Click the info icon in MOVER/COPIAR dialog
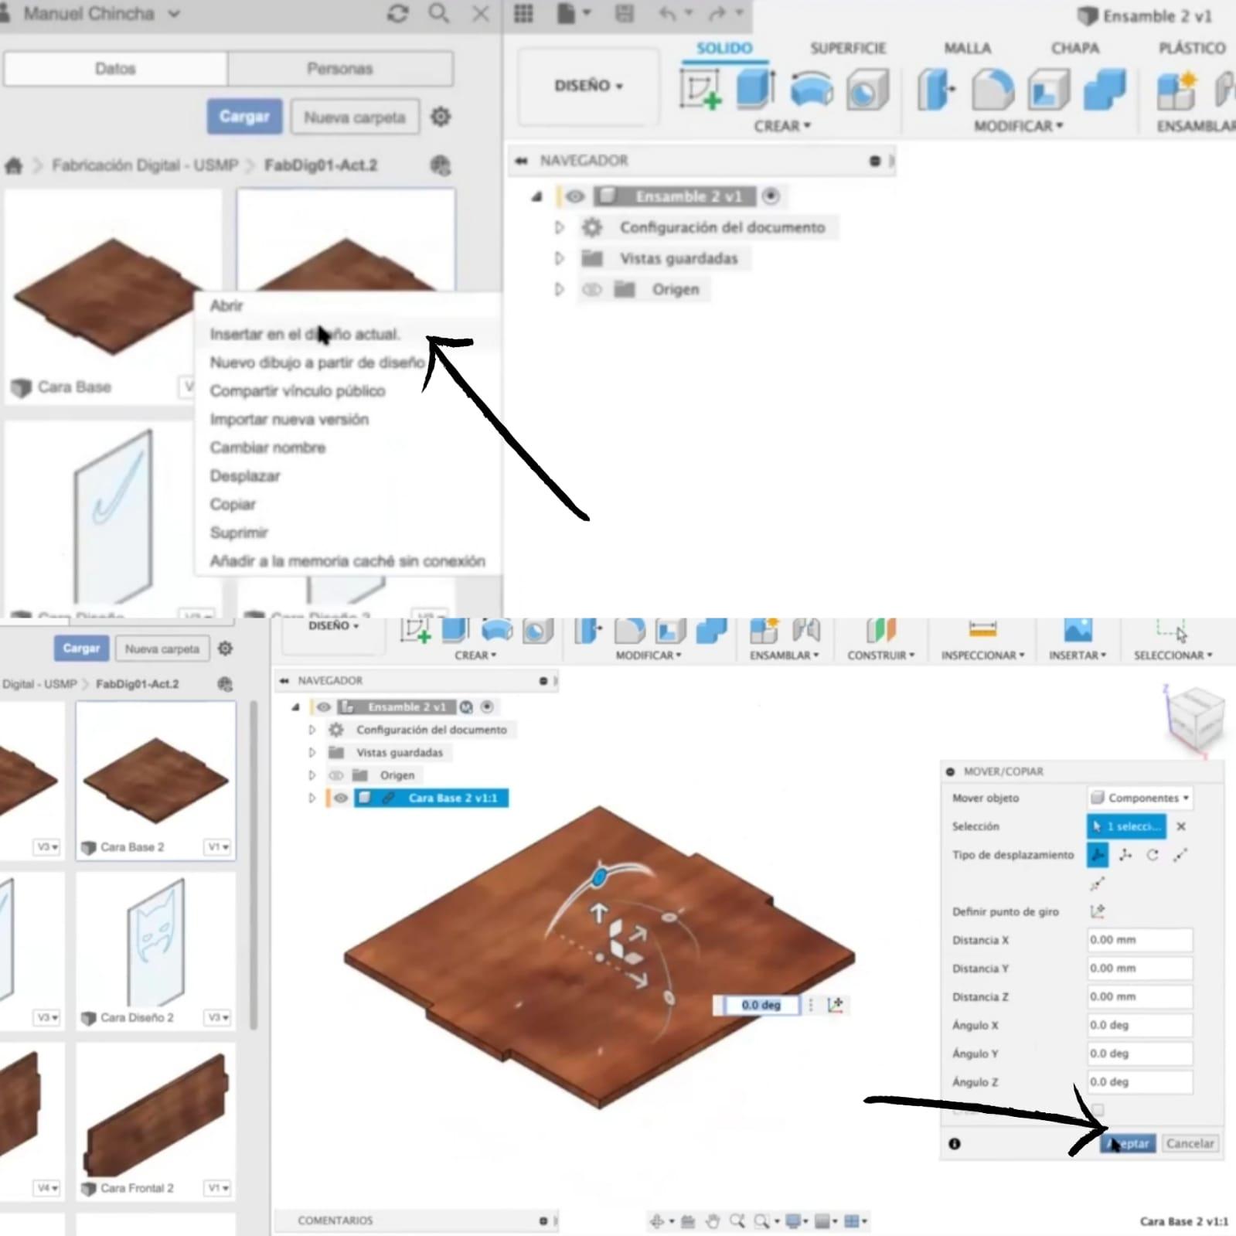The image size is (1236, 1236). click(955, 1143)
